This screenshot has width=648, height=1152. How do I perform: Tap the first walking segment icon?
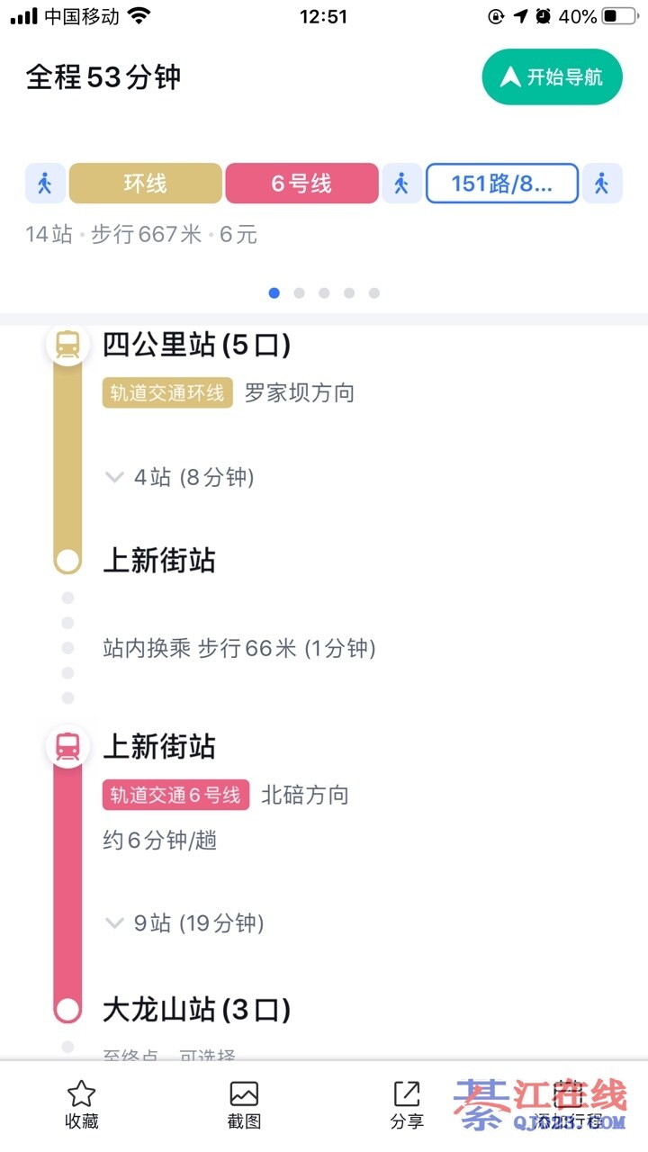[x=45, y=184]
